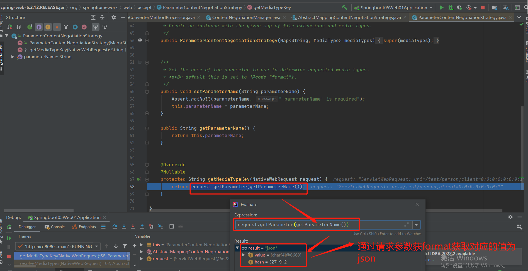Collapse result node in Evaluate dialog
528x271 pixels.
(x=237, y=248)
